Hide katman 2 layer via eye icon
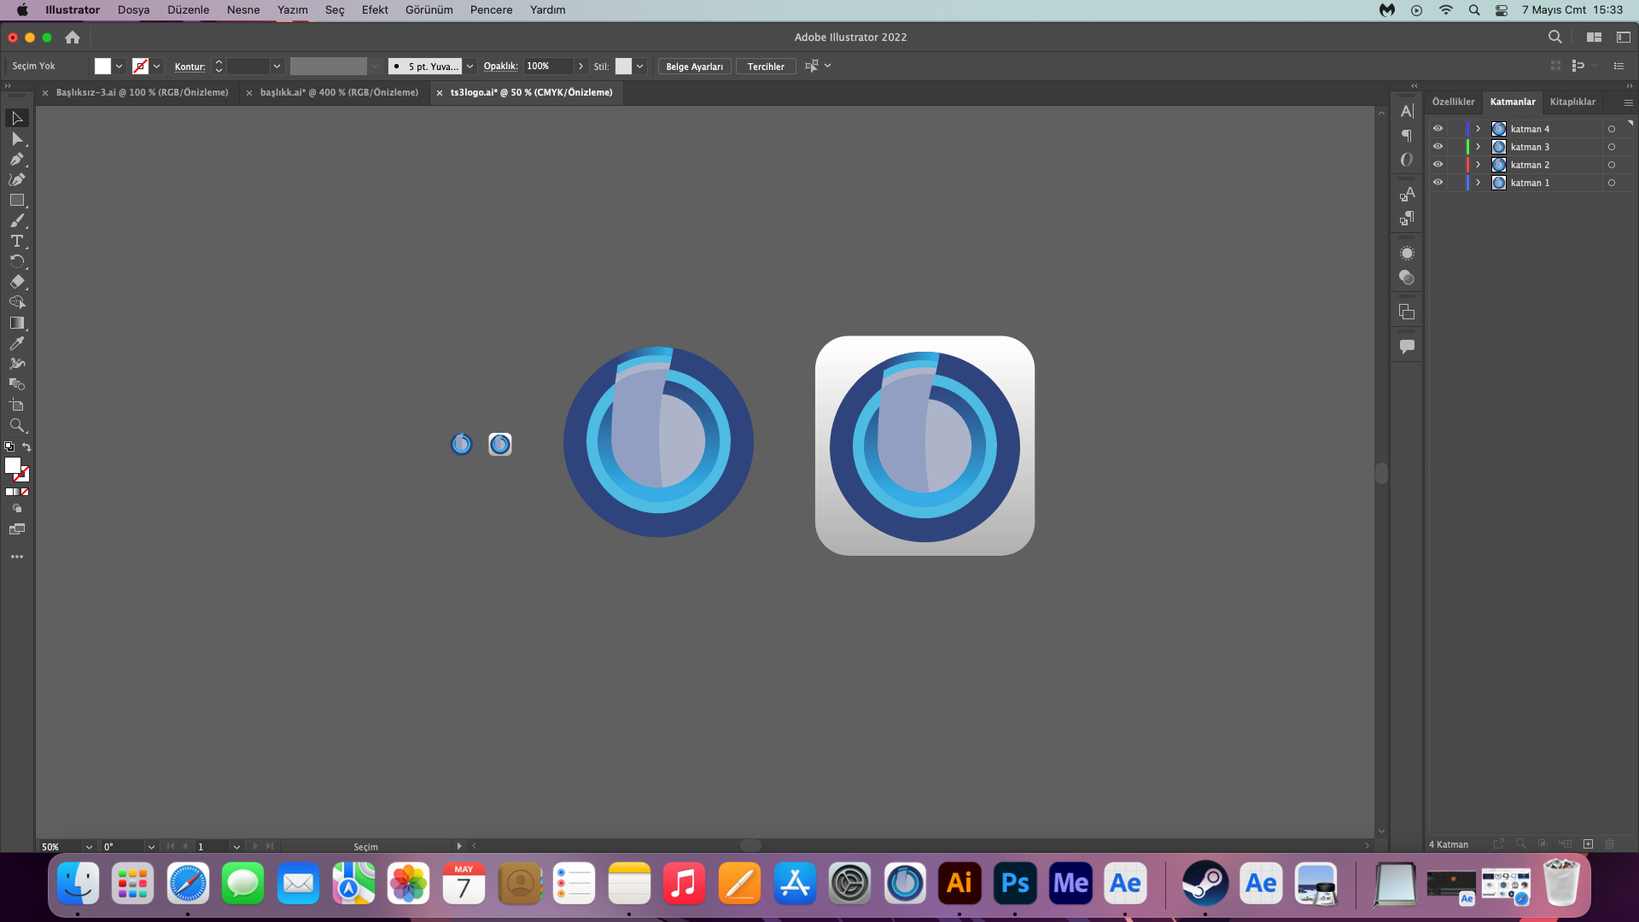 (x=1438, y=165)
